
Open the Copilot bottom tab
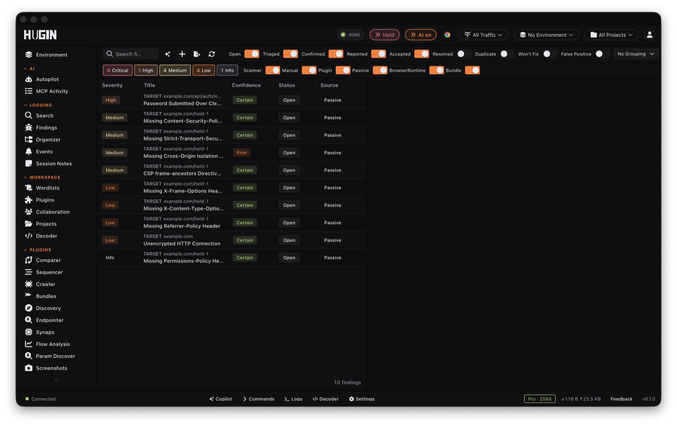[x=220, y=399]
